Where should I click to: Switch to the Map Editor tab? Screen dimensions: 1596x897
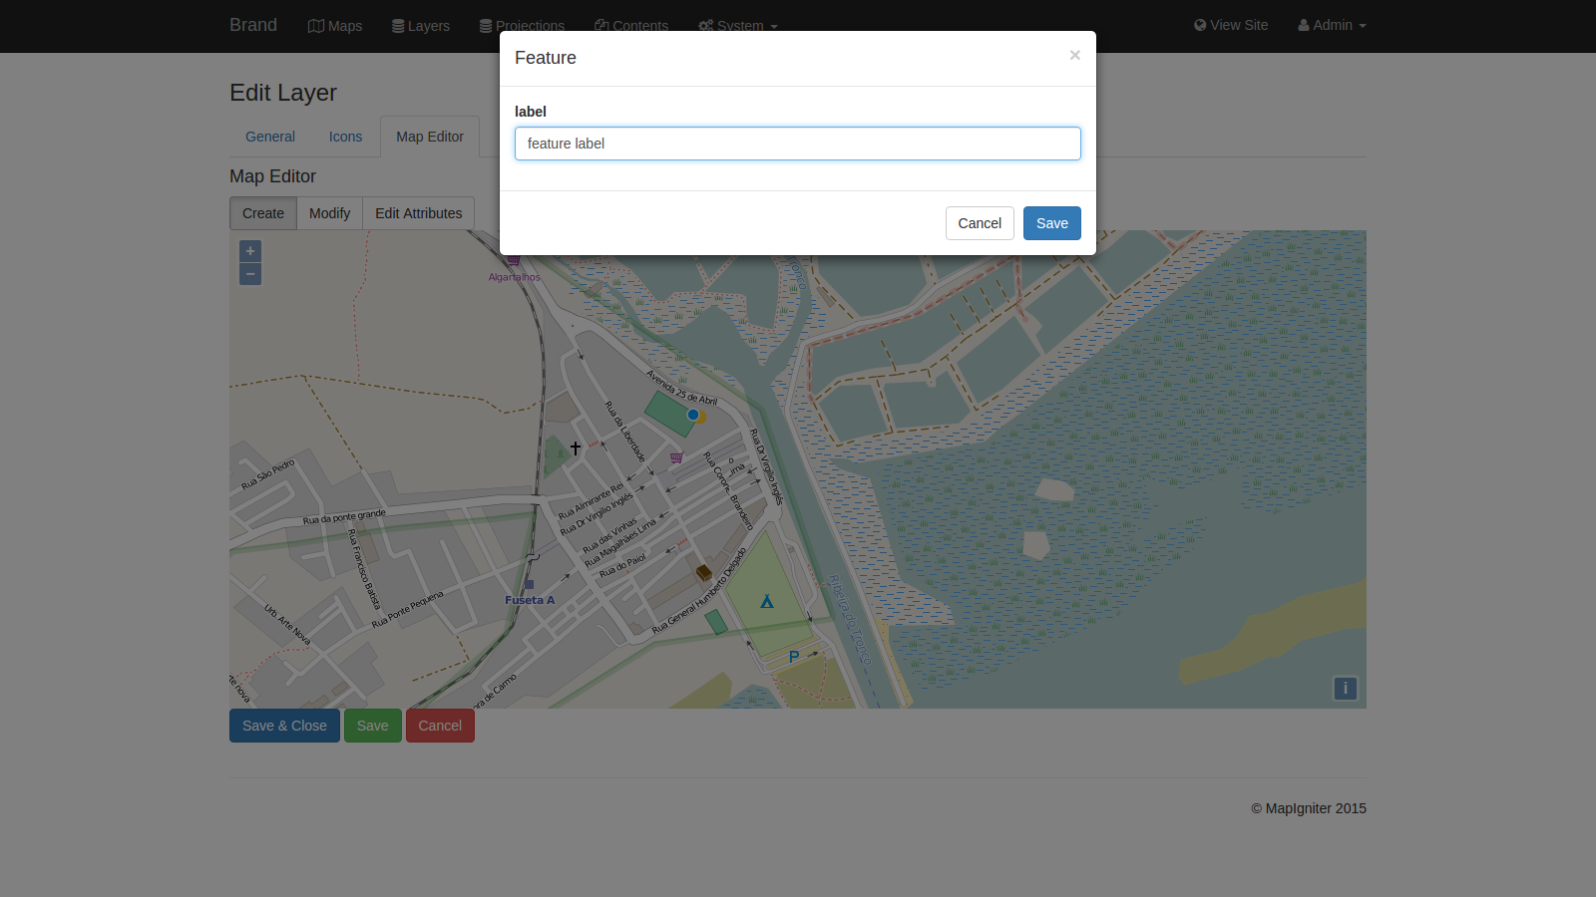click(429, 137)
